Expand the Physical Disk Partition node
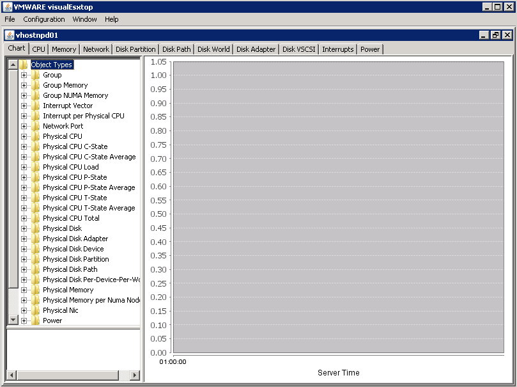This screenshot has height=387, width=517. (24, 259)
